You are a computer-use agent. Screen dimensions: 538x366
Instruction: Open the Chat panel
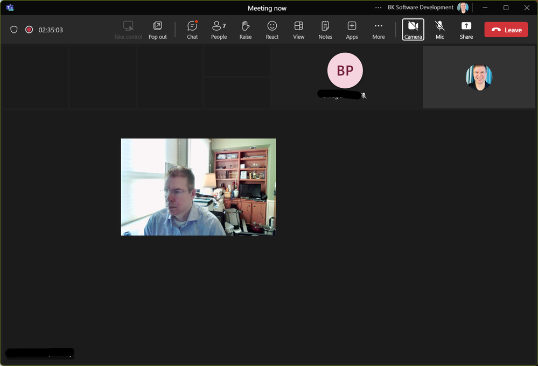(192, 30)
